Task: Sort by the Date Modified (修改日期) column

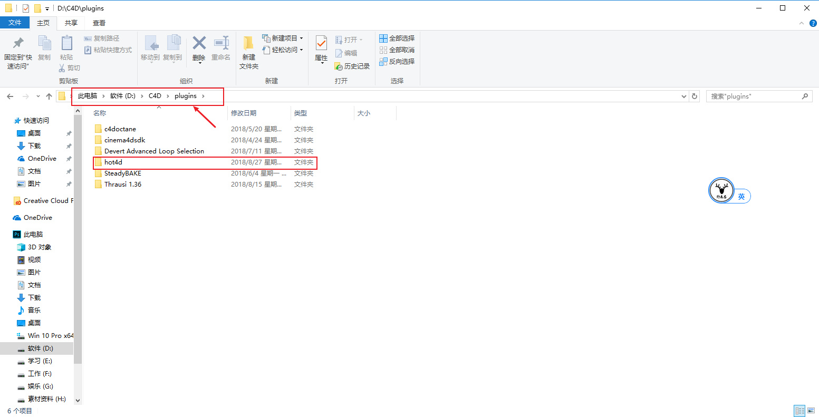Action: coord(244,113)
